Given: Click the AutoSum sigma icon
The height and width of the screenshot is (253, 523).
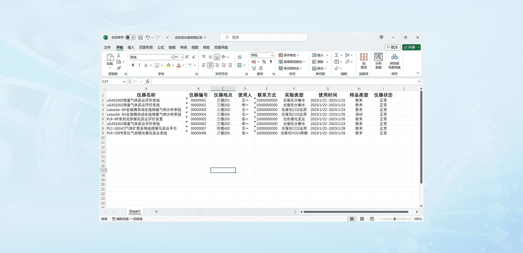Looking at the screenshot, I should pos(337,55).
